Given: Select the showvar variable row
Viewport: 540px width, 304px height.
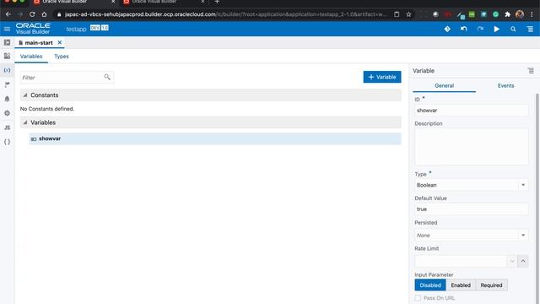Looking at the screenshot, I should (215, 138).
